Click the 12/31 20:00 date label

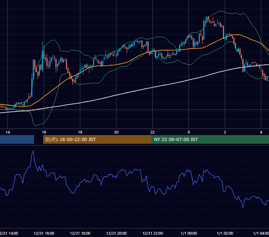click(116, 233)
